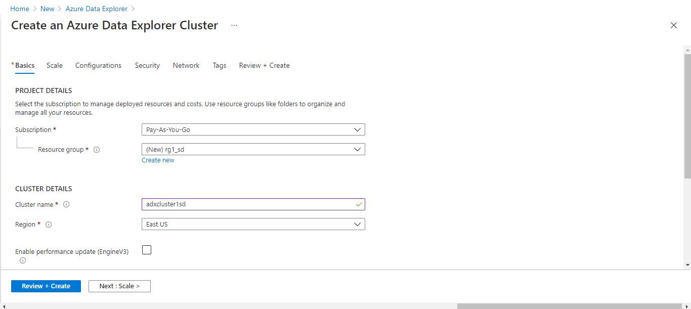Viewport: 691px width, 309px height.
Task: Show info tooltip for Resource group
Action: click(x=97, y=150)
